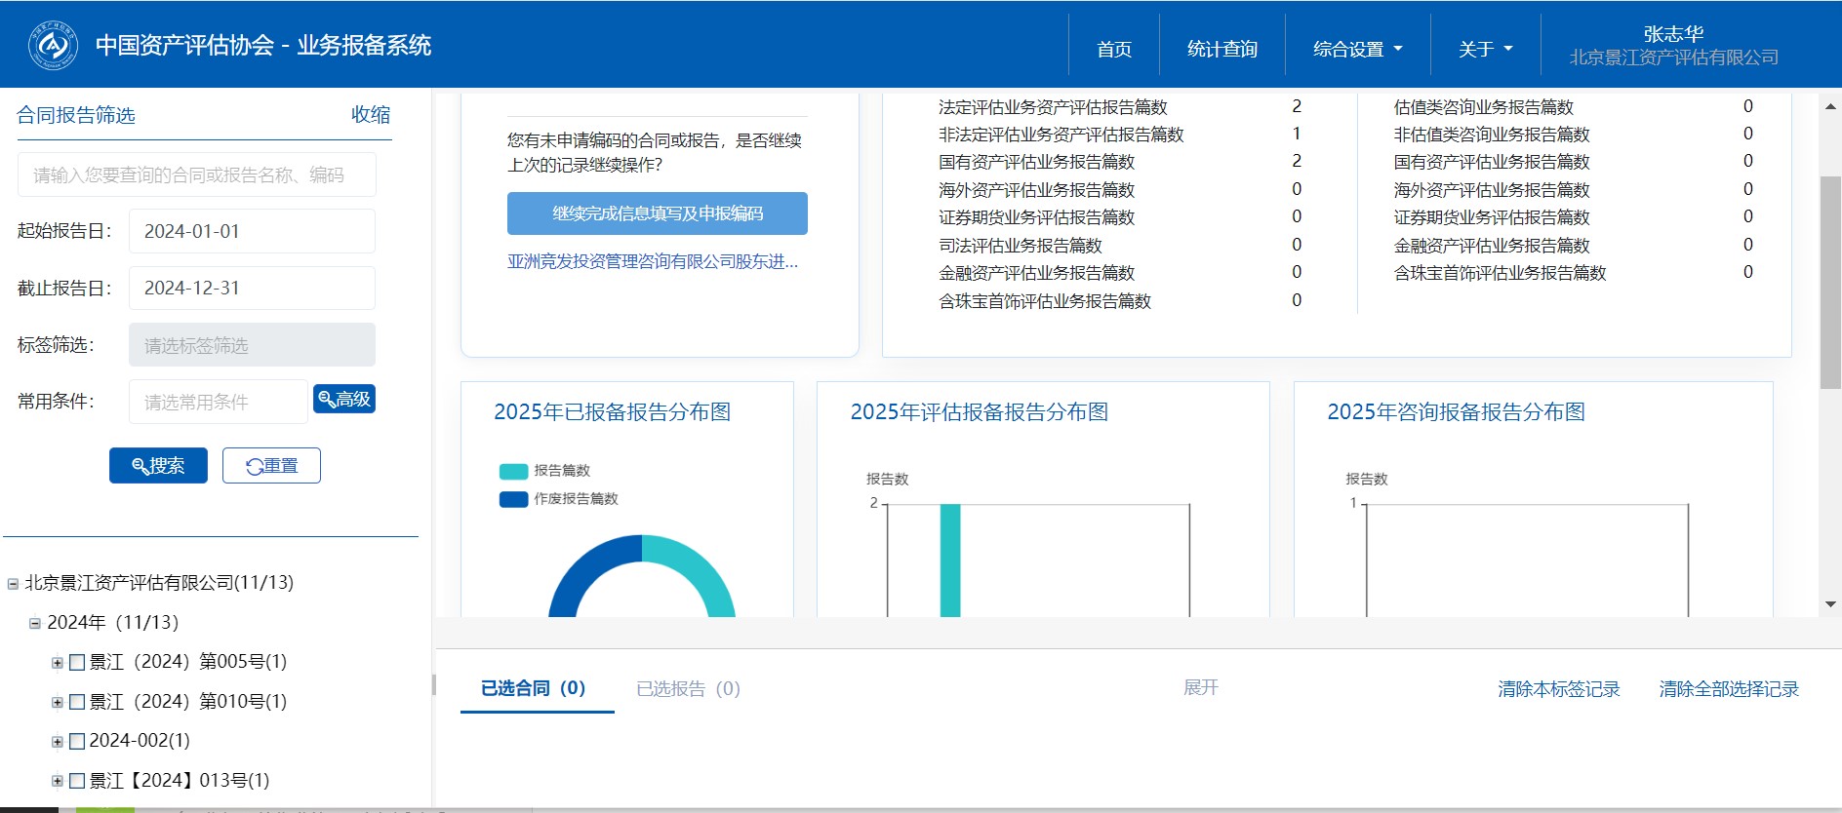Switch to the 已选报告 tab
The width and height of the screenshot is (1842, 813).
click(688, 689)
